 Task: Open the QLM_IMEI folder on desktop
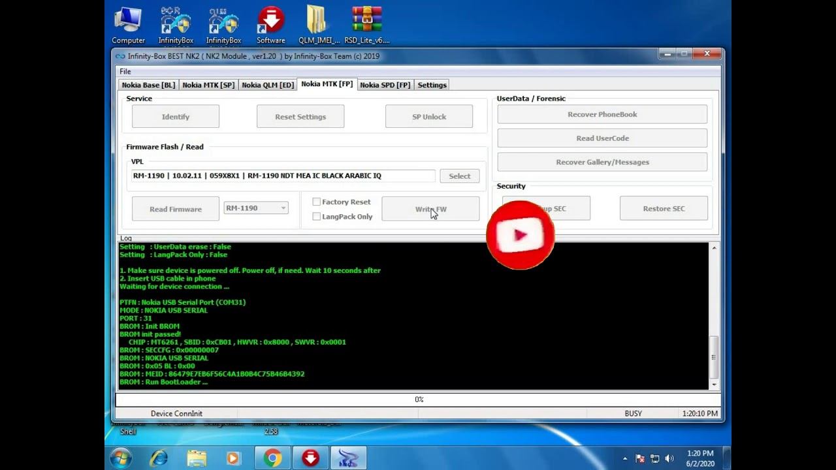click(x=319, y=25)
